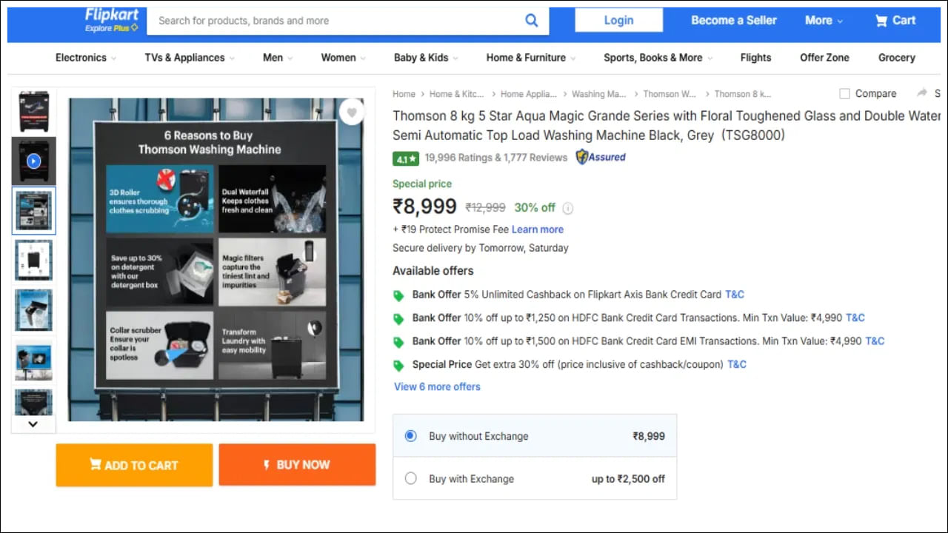Check the Compare checkbox
Screen dimensions: 948x533
pos(844,94)
